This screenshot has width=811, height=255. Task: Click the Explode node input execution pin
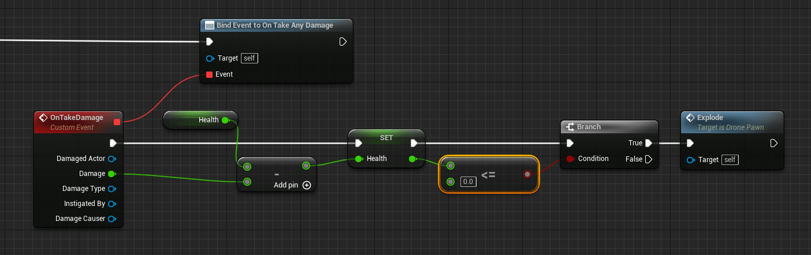click(691, 143)
